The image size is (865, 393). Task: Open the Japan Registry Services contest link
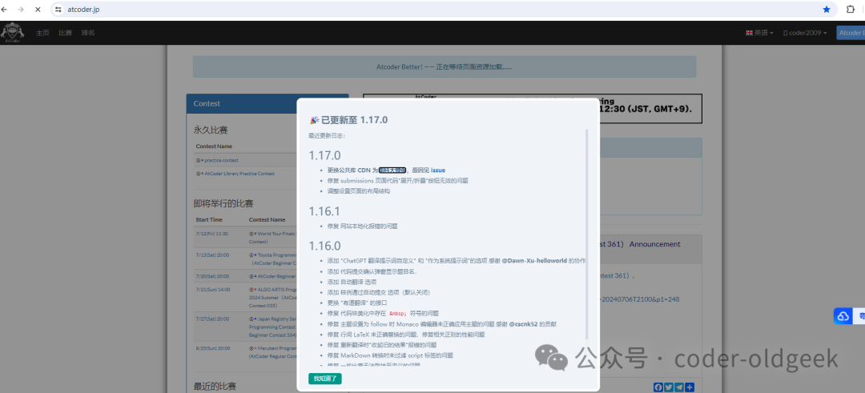pos(276,319)
